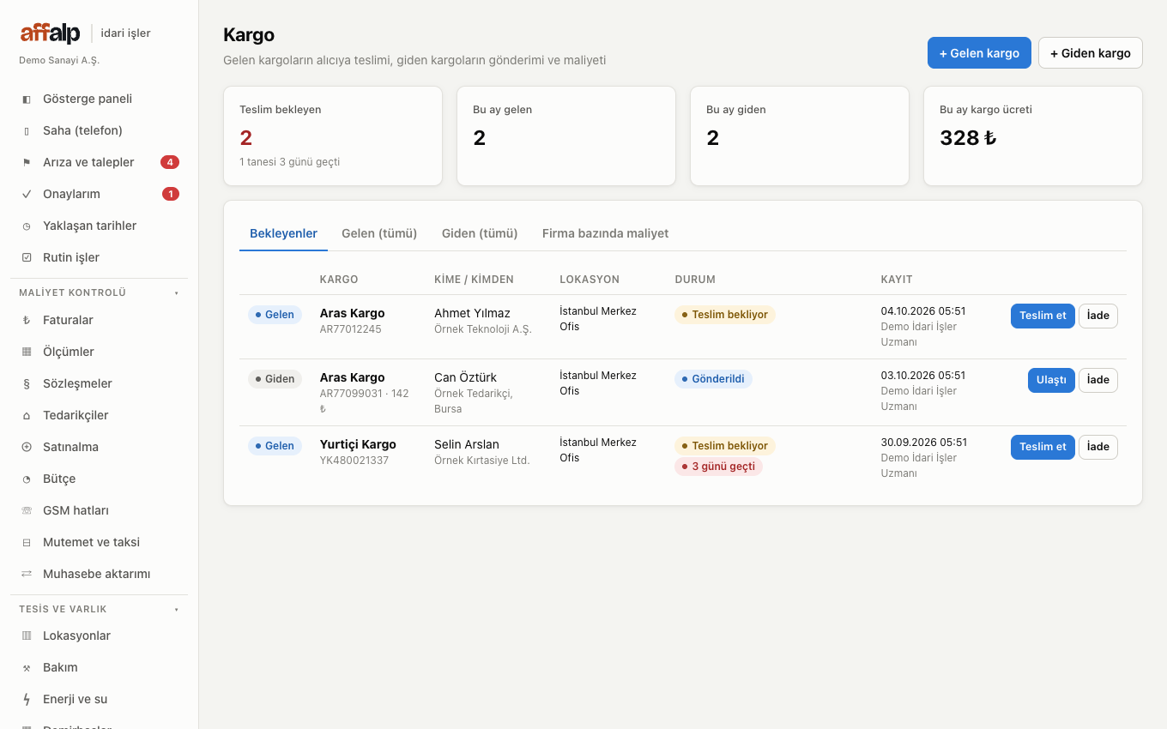
Task: Click the affalp logo
Action: click(50, 33)
